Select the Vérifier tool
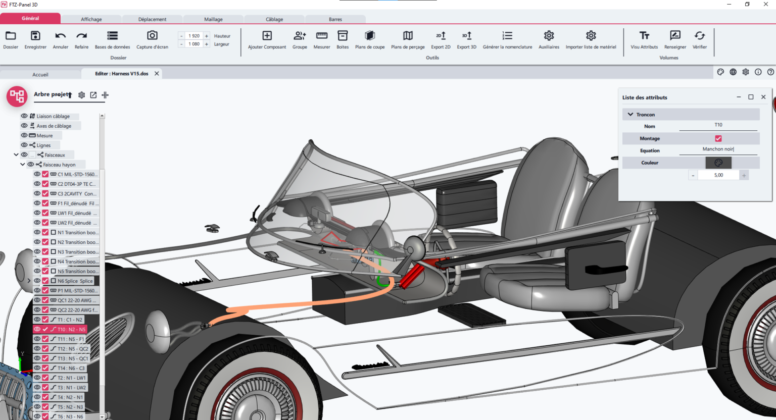The image size is (776, 420). [x=700, y=40]
